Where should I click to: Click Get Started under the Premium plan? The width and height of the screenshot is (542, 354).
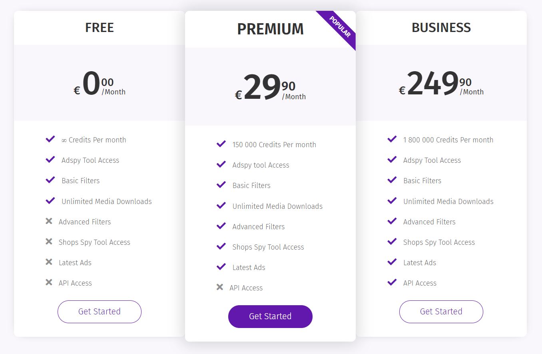[270, 316]
